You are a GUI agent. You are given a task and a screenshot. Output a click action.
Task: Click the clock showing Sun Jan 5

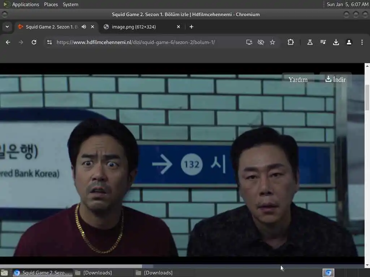click(x=347, y=4)
